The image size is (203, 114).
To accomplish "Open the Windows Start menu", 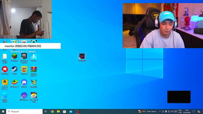I will [x=3, y=111].
